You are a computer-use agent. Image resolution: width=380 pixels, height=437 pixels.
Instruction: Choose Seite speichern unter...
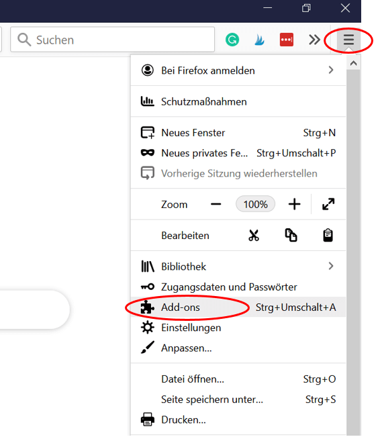(238, 399)
